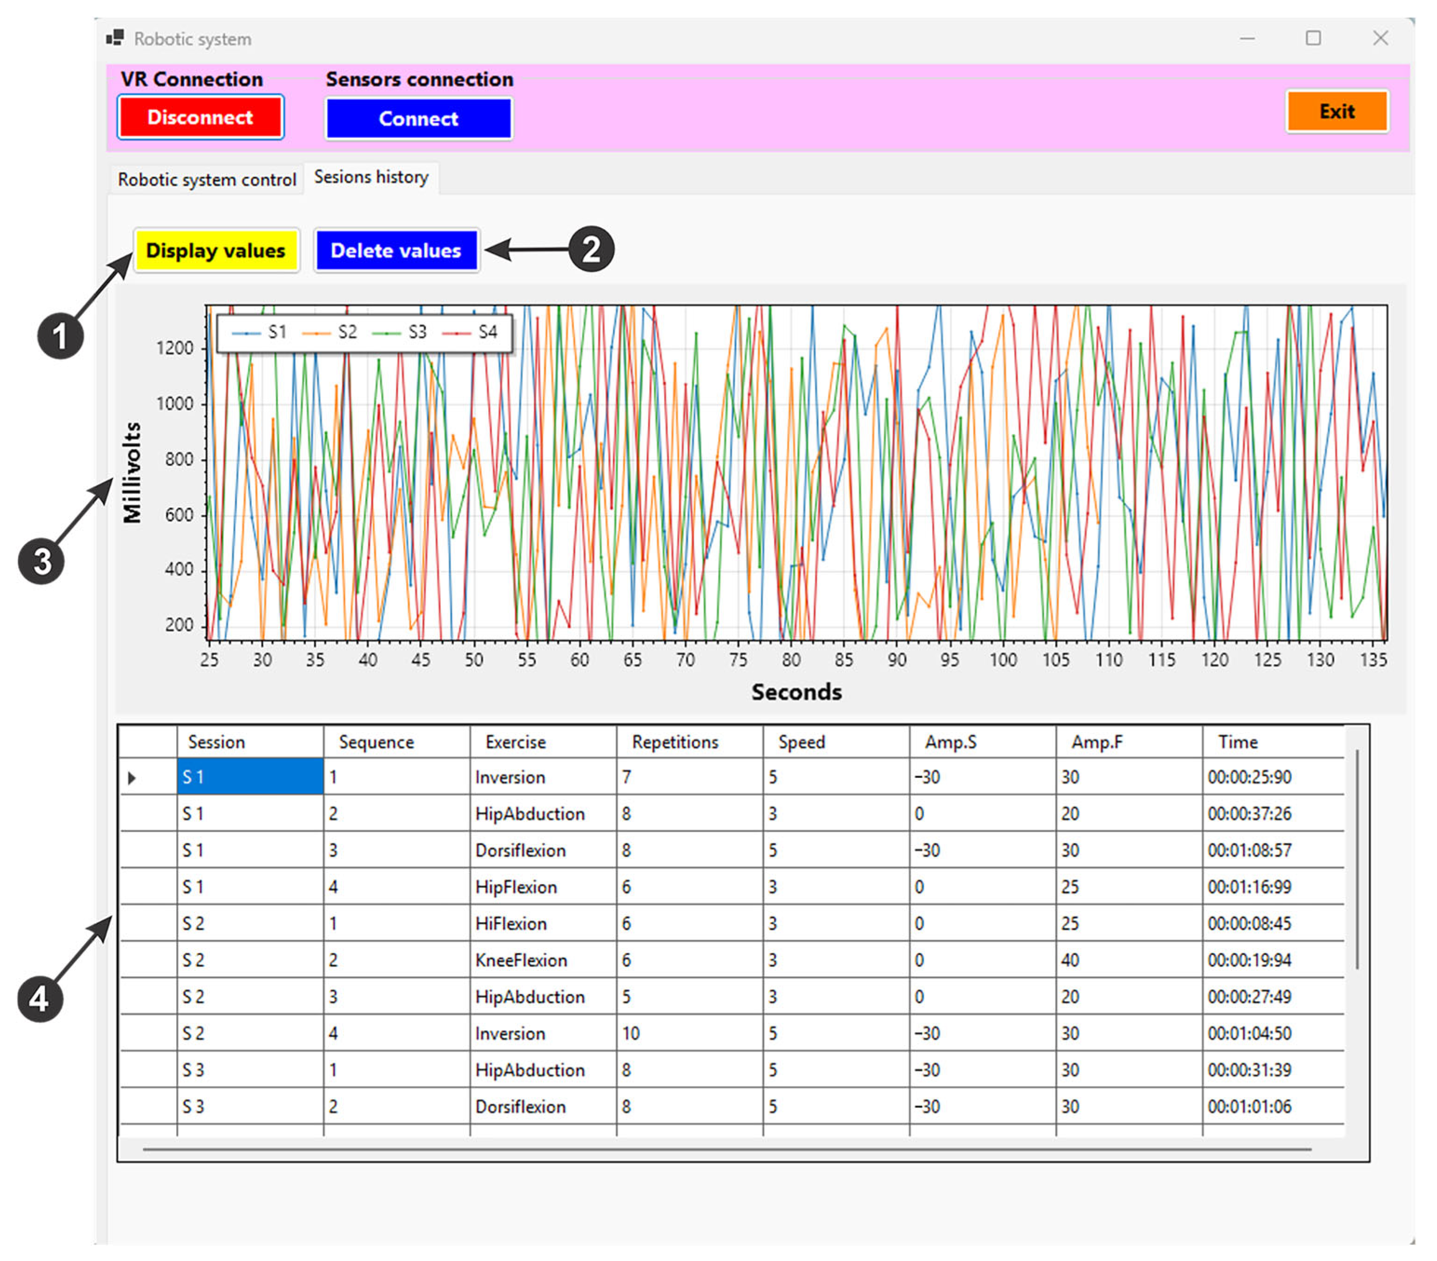Maximize the Robotic system window
This screenshot has height=1261, width=1437.
pos(1313,38)
